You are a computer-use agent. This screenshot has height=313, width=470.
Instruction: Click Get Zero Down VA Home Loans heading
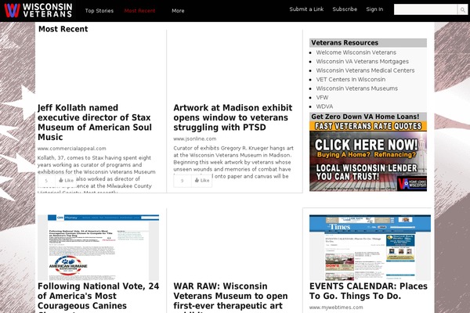click(x=365, y=117)
